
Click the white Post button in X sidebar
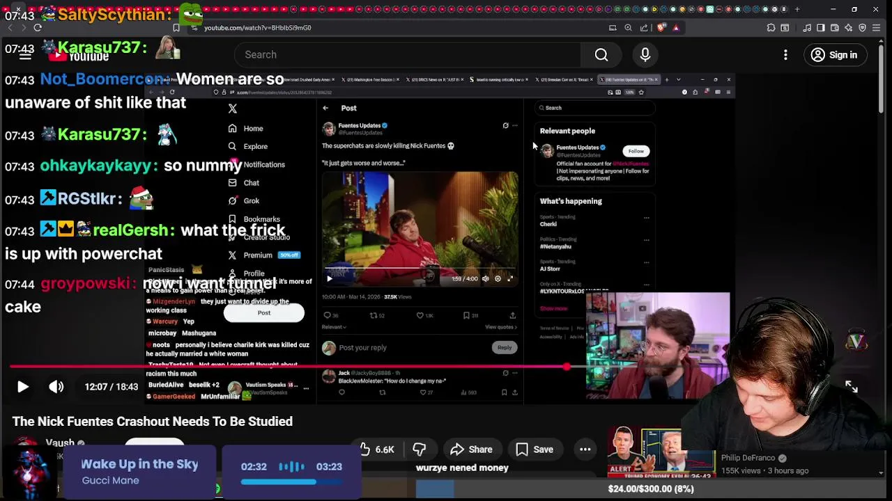click(x=264, y=312)
